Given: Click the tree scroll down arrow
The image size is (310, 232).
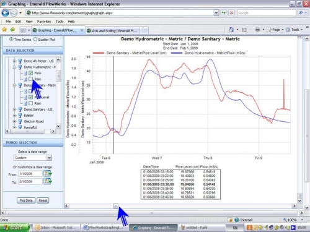Looking at the screenshot, I should [x=58, y=126].
